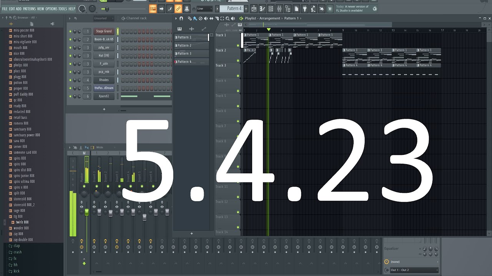Open the Piano roll view icon
Viewport: 492px width, 276px height.
pyautogui.click(x=263, y=8)
